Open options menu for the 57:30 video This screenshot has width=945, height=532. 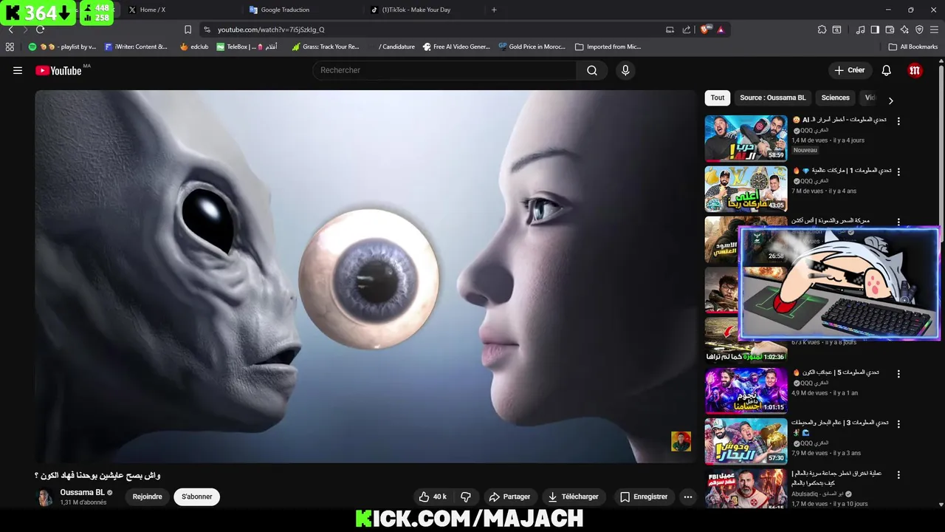[898, 424]
